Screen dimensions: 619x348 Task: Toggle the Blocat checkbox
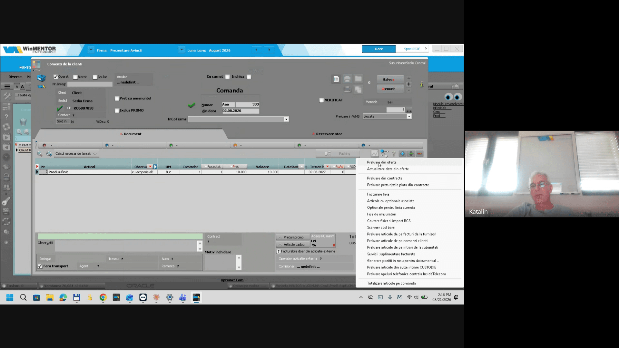pos(75,77)
